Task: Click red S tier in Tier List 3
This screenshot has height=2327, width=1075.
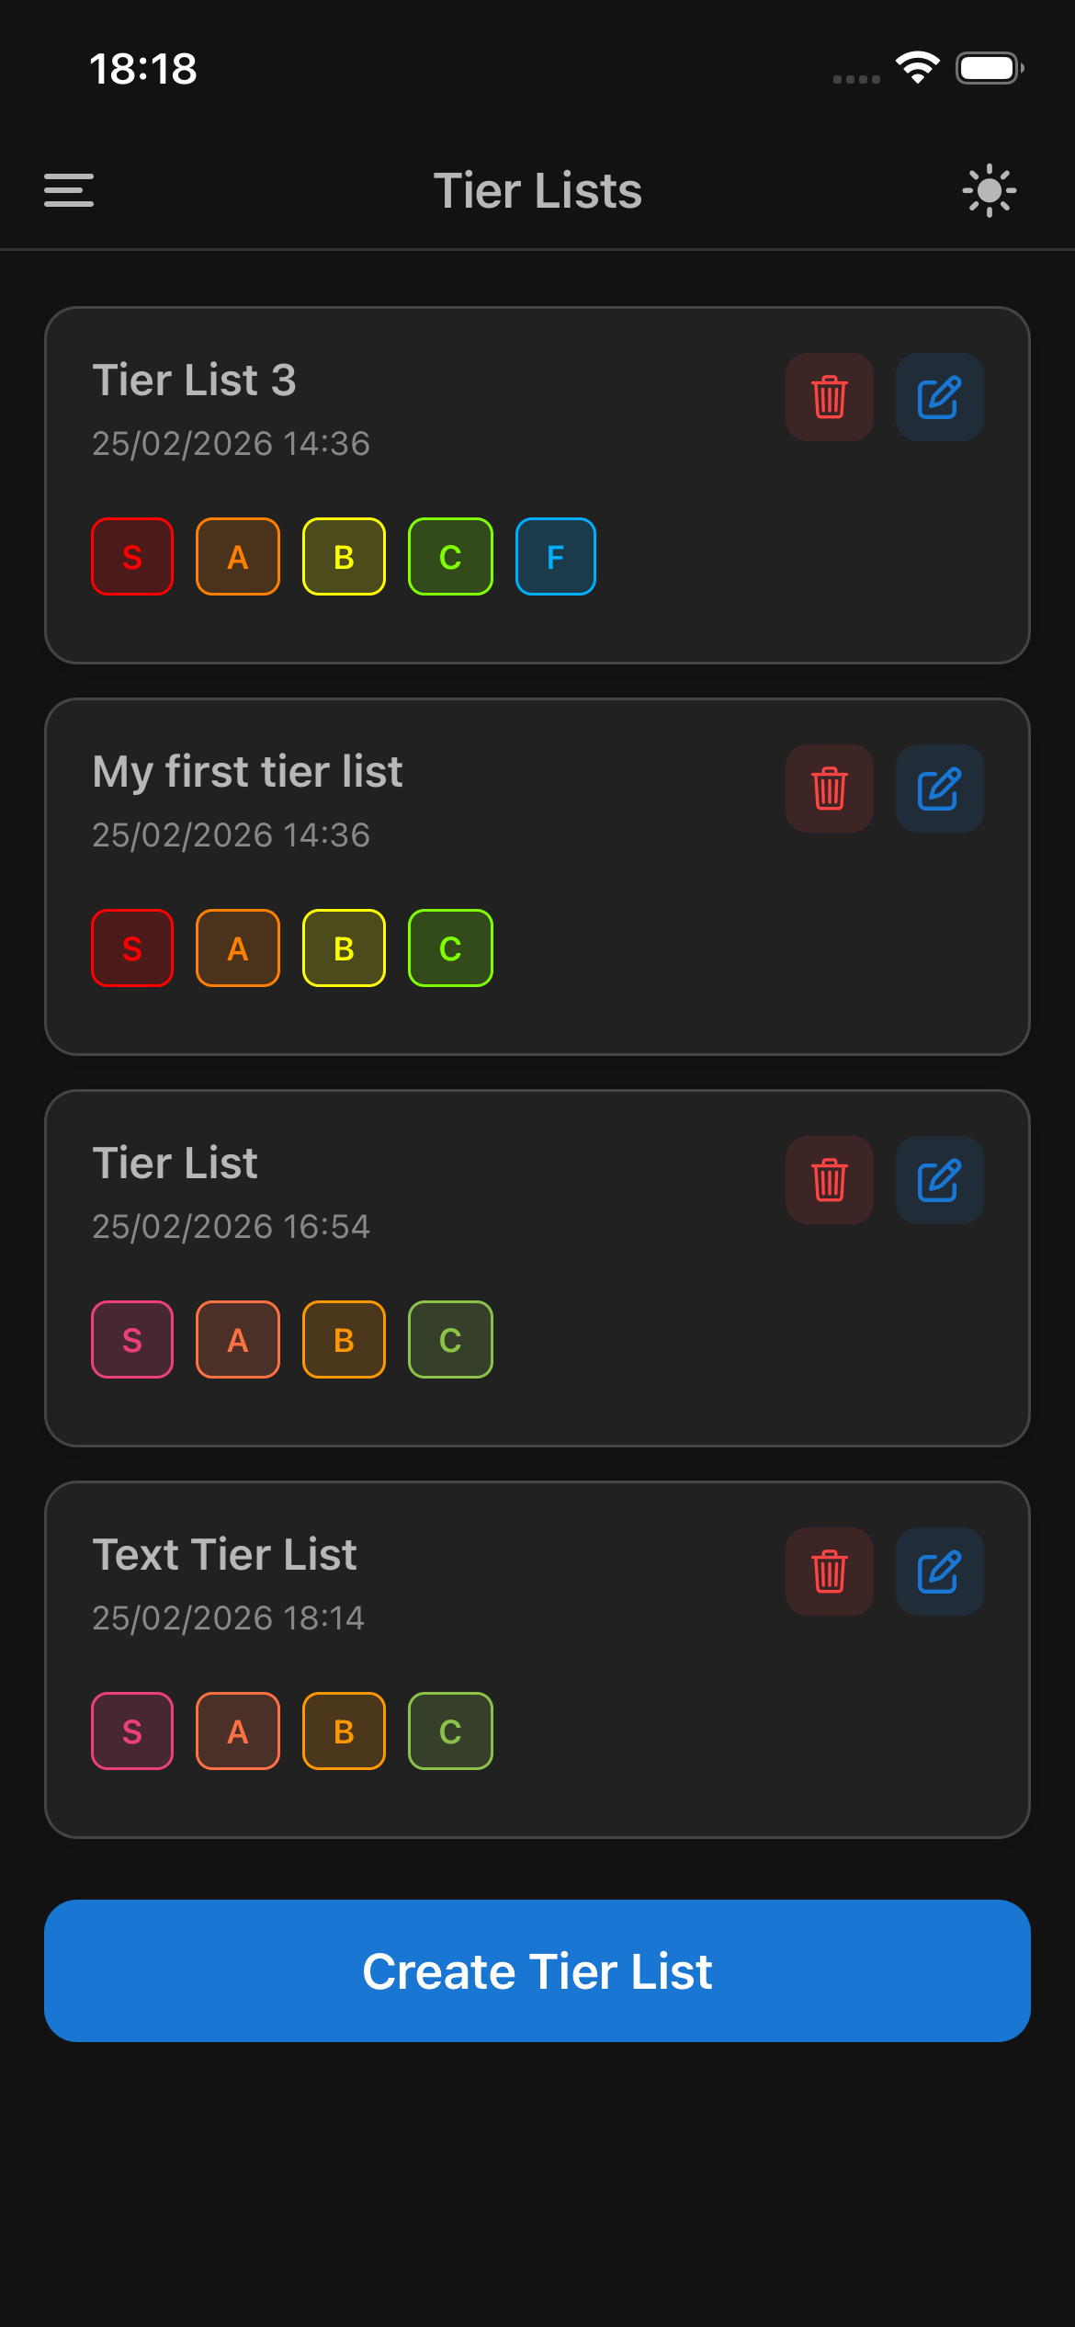Action: pos(132,557)
